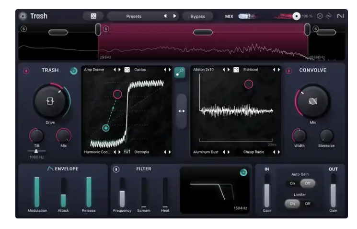Click the Cactus label
Image resolution: width=357 pixels, height=229 pixels.
(140, 70)
